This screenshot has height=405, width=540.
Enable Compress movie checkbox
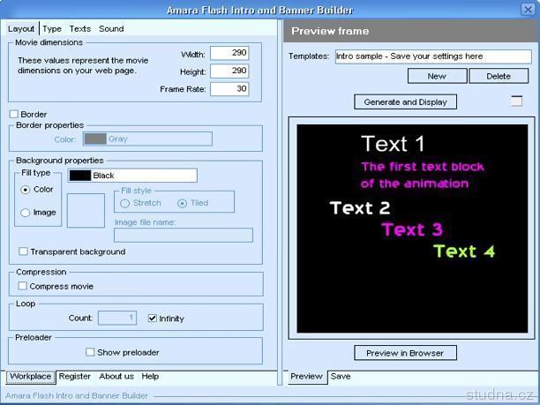[23, 286]
